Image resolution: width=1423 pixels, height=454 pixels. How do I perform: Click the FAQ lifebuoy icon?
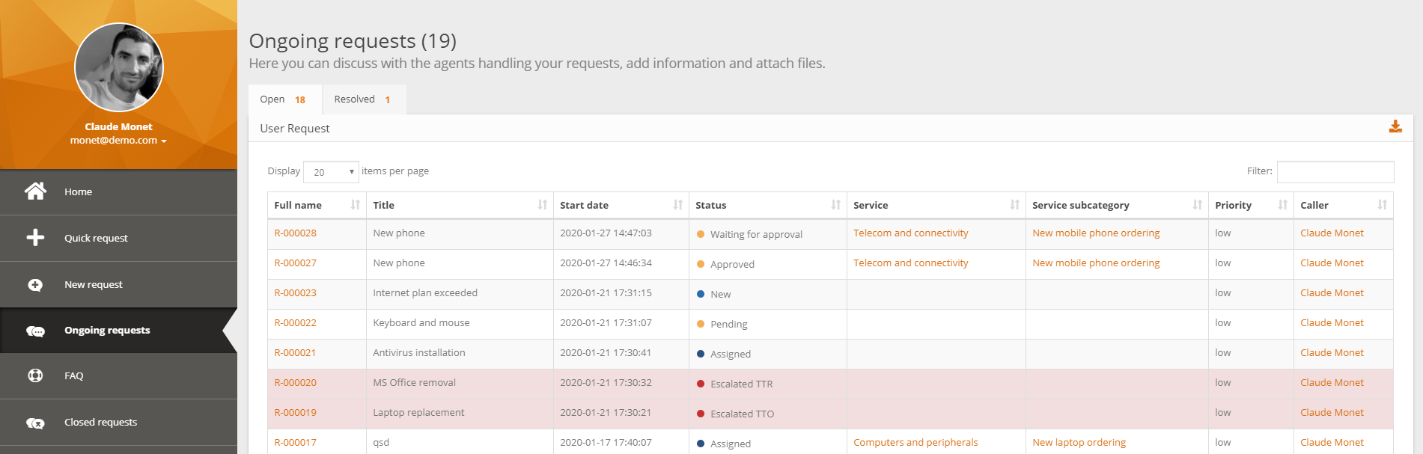[35, 375]
